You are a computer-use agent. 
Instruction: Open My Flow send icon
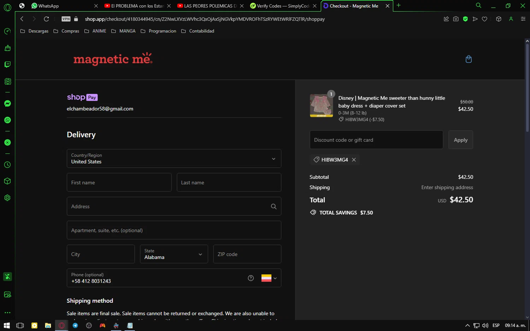[x=475, y=19]
